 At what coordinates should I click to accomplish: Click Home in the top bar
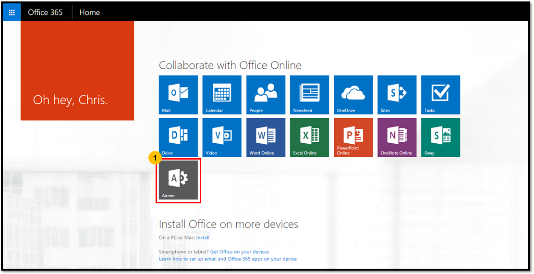90,12
